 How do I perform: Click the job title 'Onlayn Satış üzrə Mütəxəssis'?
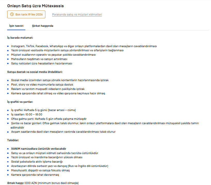(35, 6)
